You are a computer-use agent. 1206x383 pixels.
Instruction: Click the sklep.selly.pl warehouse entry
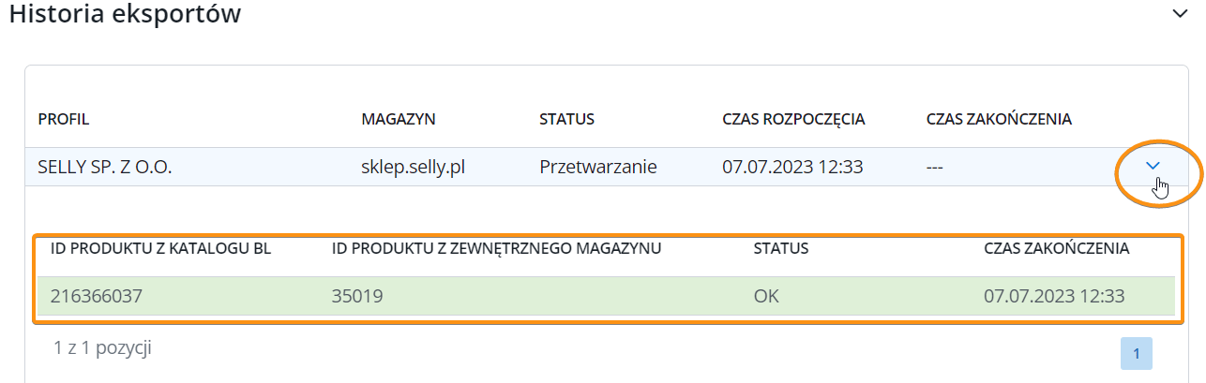point(414,168)
